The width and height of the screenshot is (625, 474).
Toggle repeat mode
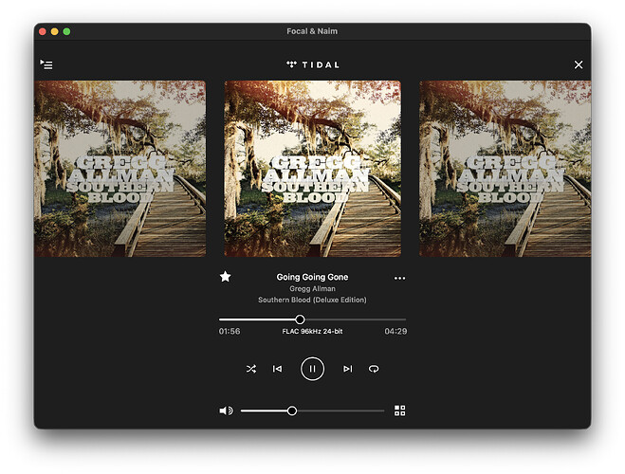click(374, 369)
